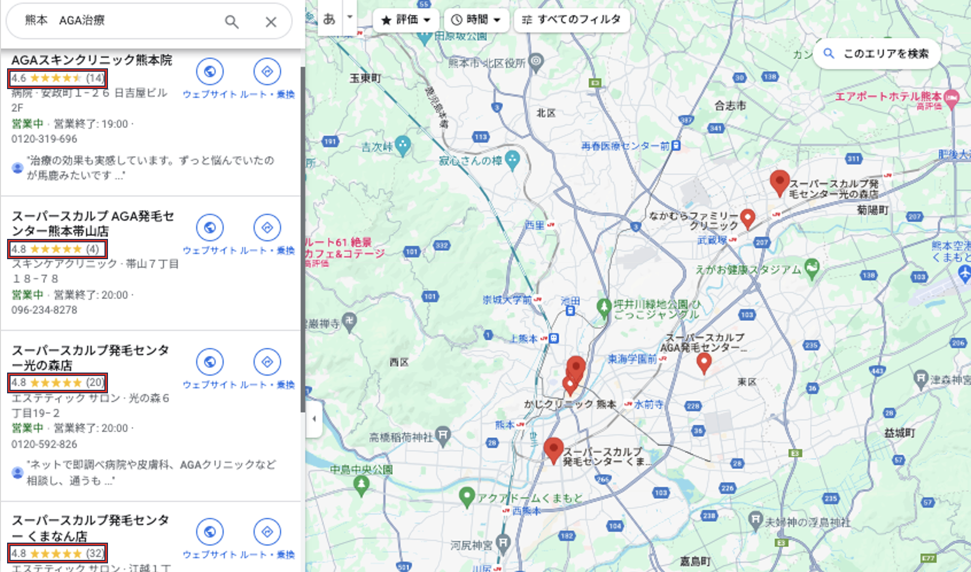Click the 4.6 star rating with 14 reviews
The width and height of the screenshot is (971, 572).
(x=57, y=78)
